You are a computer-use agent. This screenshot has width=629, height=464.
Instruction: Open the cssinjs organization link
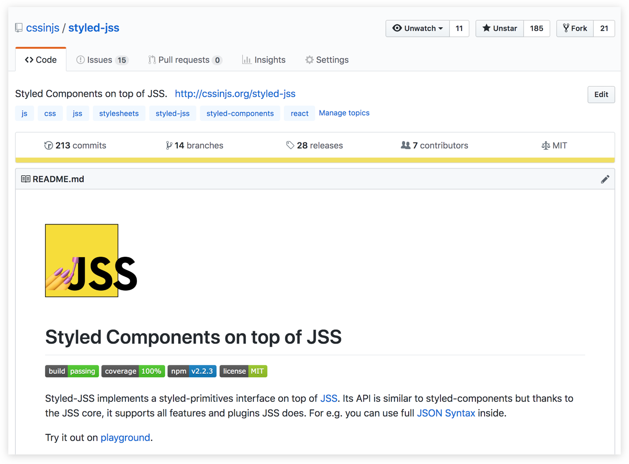coord(43,28)
